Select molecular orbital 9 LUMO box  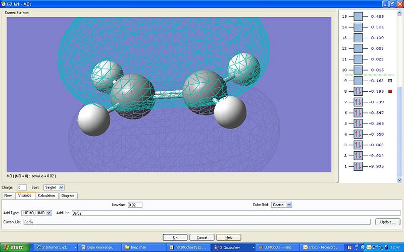pyautogui.click(x=358, y=81)
